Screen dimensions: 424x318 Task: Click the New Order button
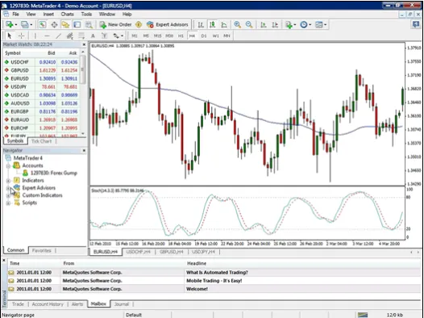point(115,25)
